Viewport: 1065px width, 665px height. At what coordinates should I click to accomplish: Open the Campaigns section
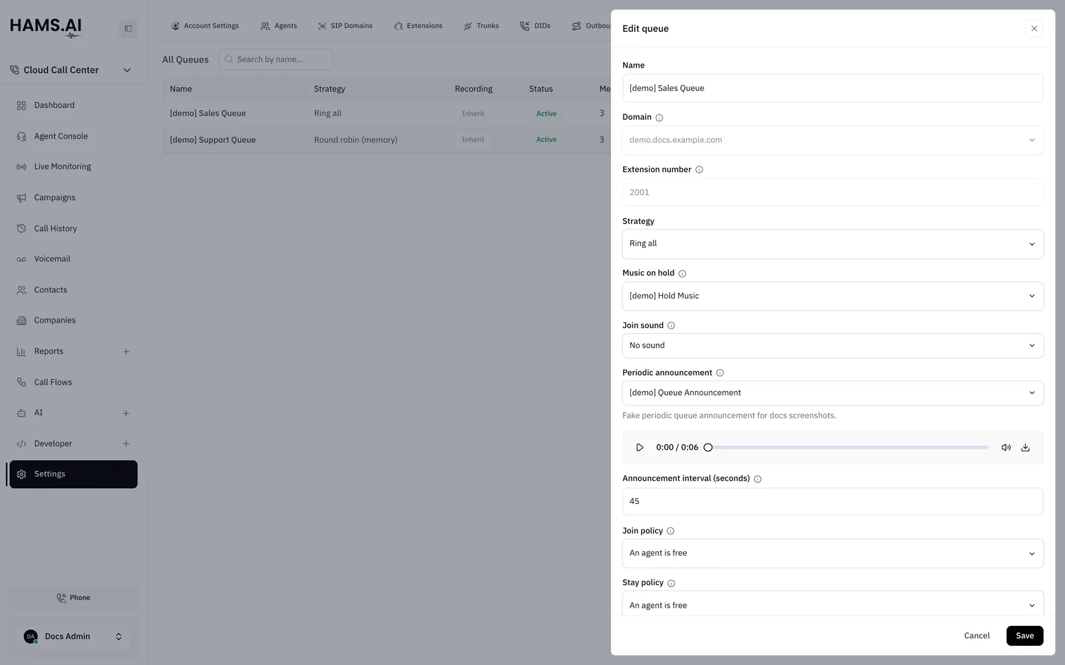(x=73, y=198)
